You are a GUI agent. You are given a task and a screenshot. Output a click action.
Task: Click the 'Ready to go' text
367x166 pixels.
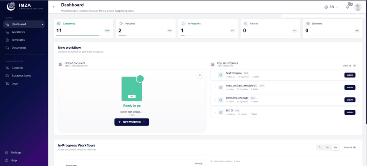(x=132, y=106)
